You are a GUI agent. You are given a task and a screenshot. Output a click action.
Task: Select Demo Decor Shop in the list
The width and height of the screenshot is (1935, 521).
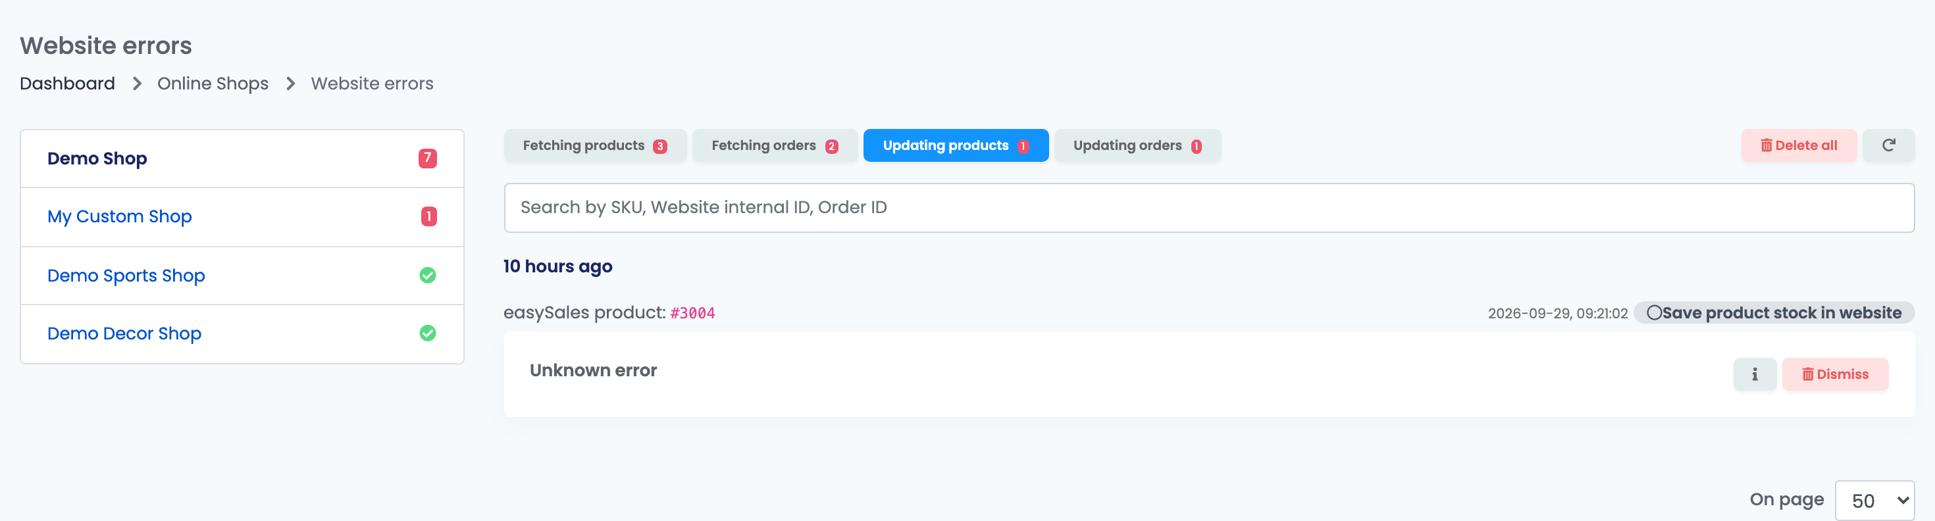pyautogui.click(x=242, y=334)
